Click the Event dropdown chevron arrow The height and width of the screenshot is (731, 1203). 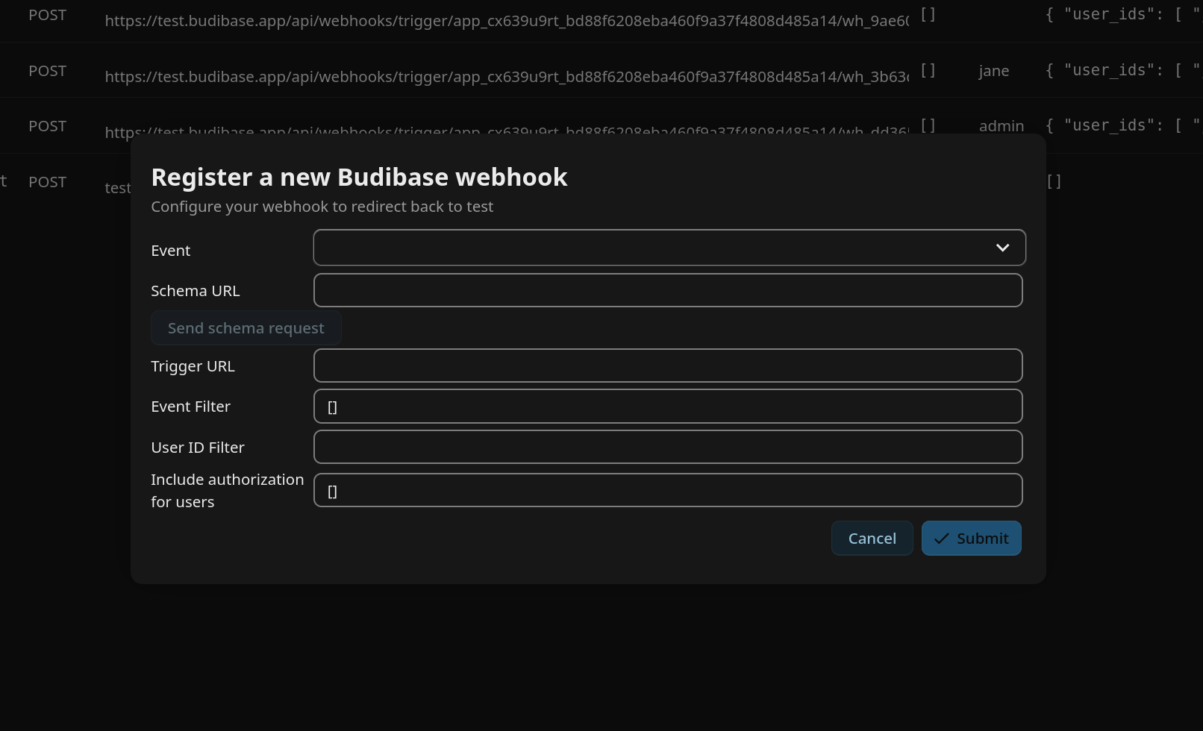click(1002, 248)
